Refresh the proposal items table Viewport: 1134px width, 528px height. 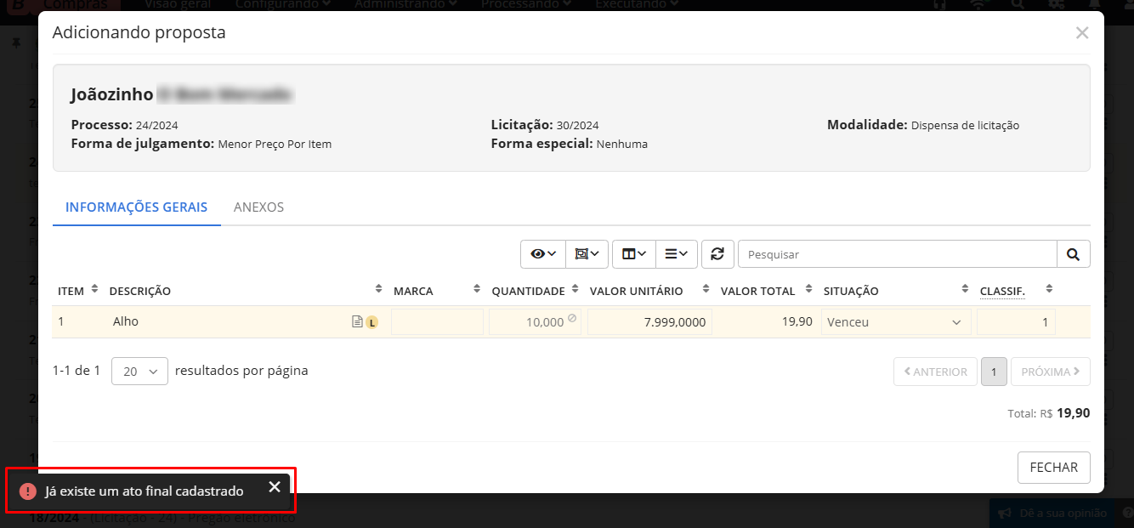(717, 253)
